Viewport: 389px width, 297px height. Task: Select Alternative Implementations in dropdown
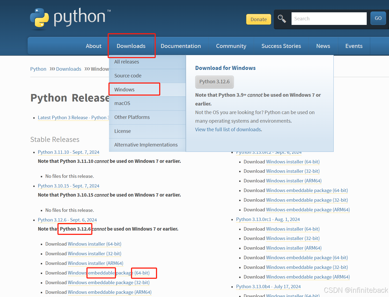[x=147, y=145]
